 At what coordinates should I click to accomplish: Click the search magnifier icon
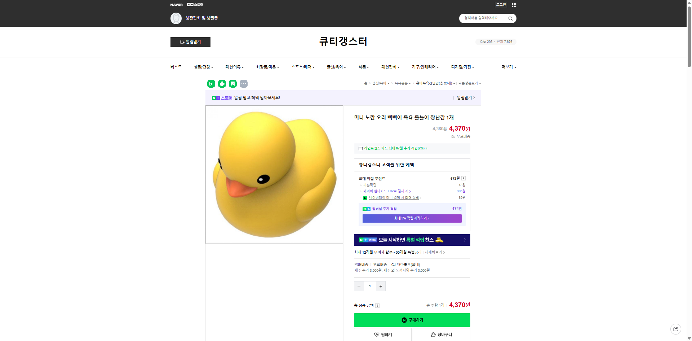[x=510, y=18]
